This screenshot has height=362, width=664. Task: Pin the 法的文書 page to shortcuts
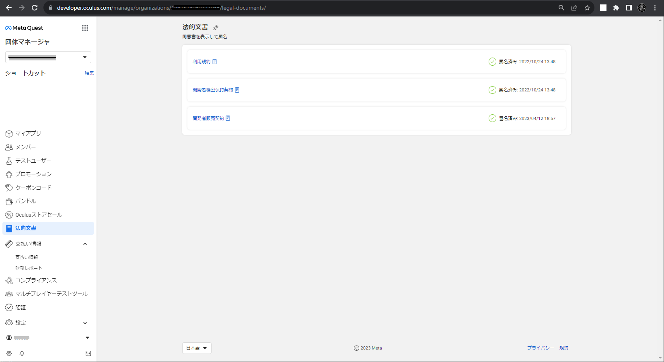coord(216,27)
